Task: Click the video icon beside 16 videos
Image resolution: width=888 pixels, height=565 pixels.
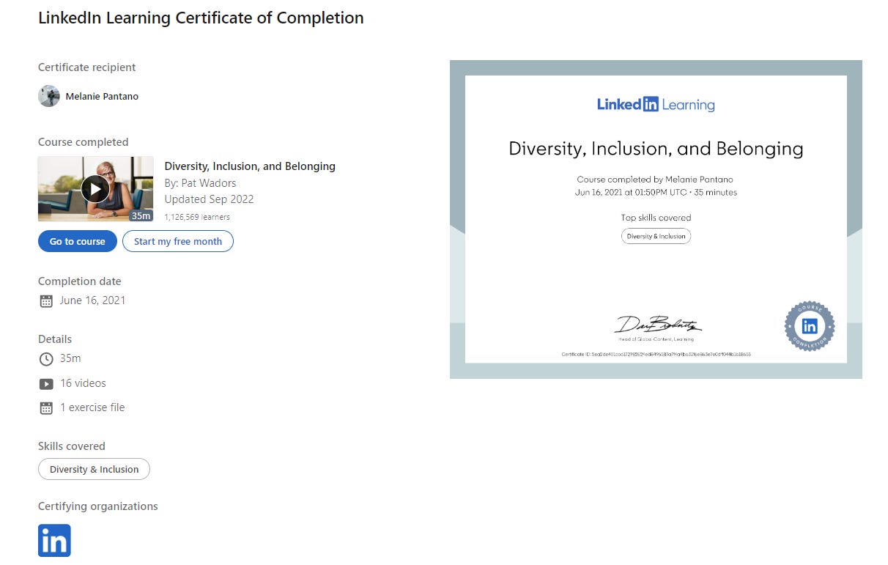Action: click(46, 383)
